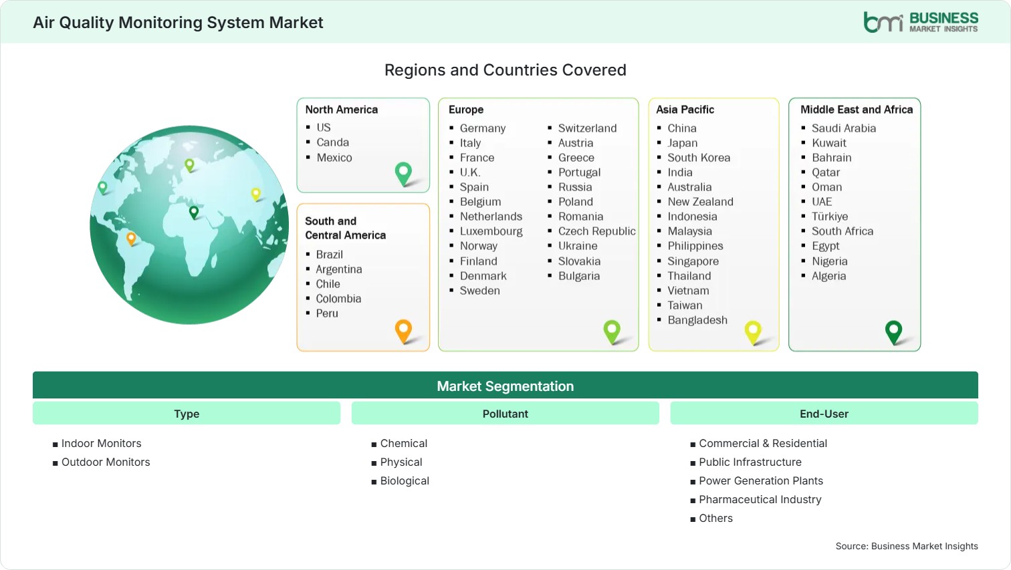Click Türkiye entry

[830, 217]
